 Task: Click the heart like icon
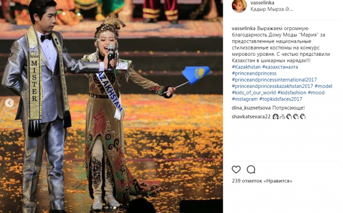pyautogui.click(x=236, y=169)
